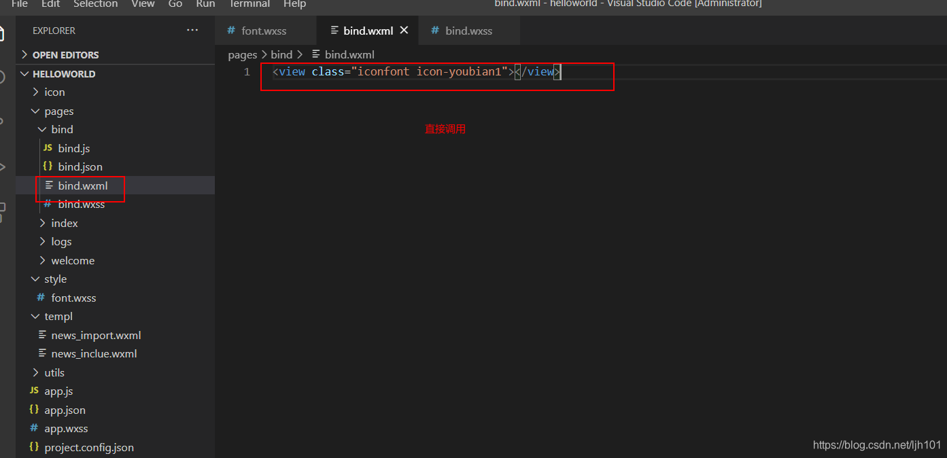Expand the Open Editors section
Viewport: 947px width, 458px height.
[115, 55]
